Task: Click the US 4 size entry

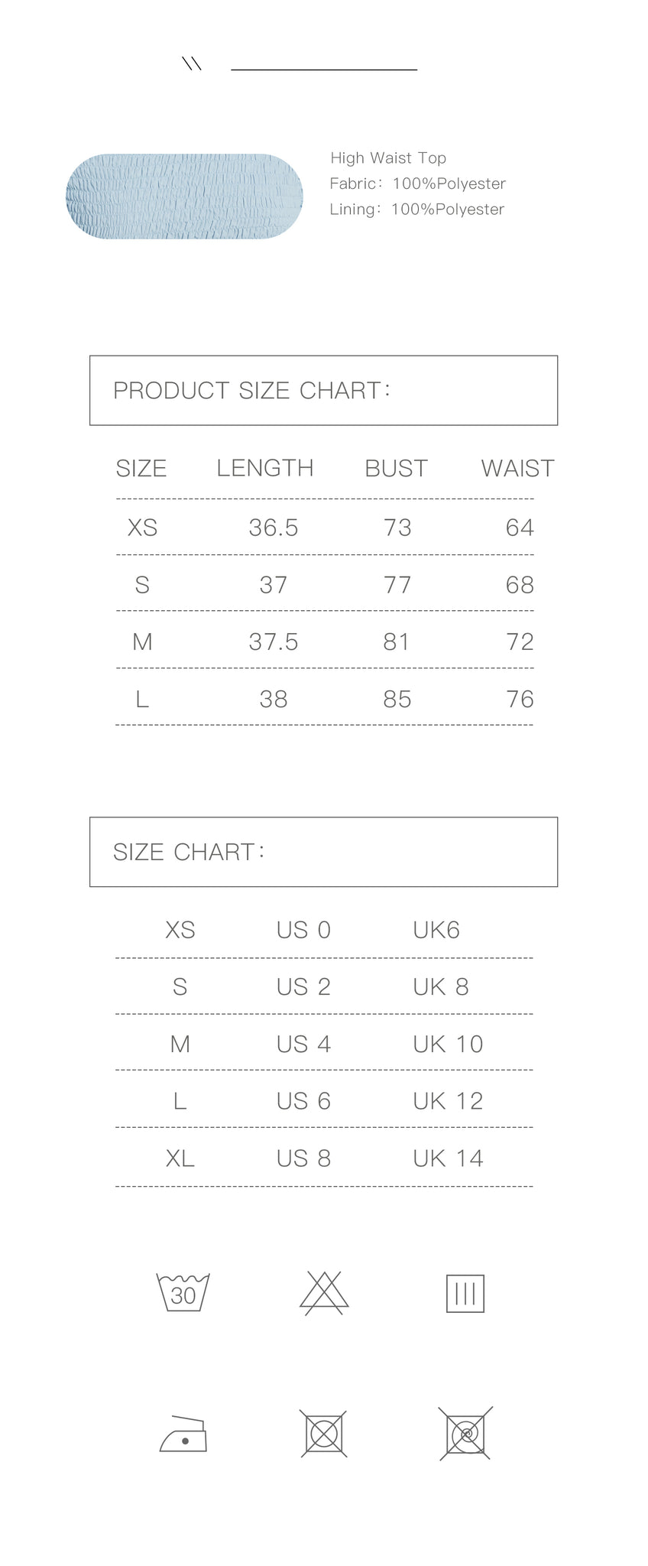Action: click(303, 1044)
